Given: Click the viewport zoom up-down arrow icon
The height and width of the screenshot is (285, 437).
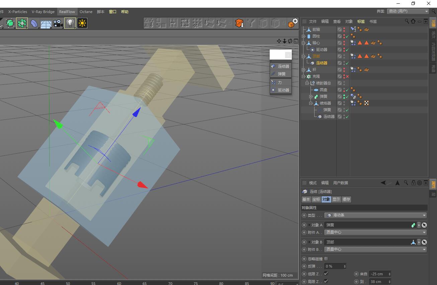Looking at the screenshot, I should pos(284,41).
